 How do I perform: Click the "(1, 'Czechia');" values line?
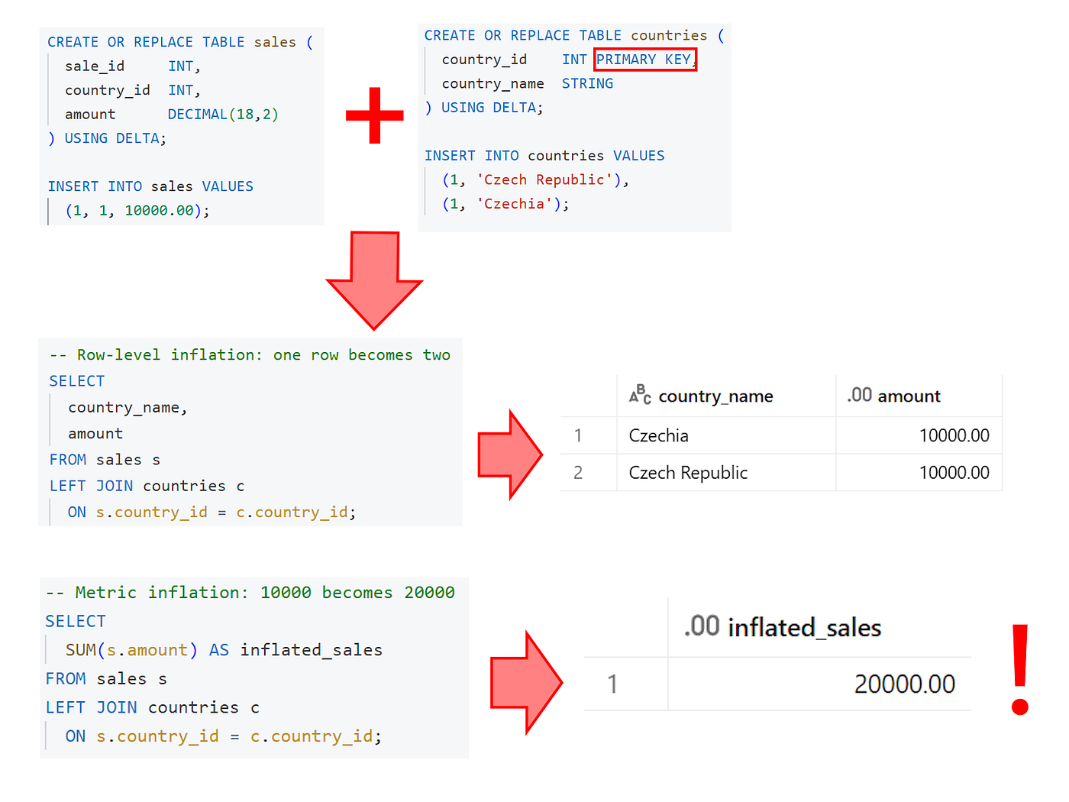pyautogui.click(x=505, y=204)
